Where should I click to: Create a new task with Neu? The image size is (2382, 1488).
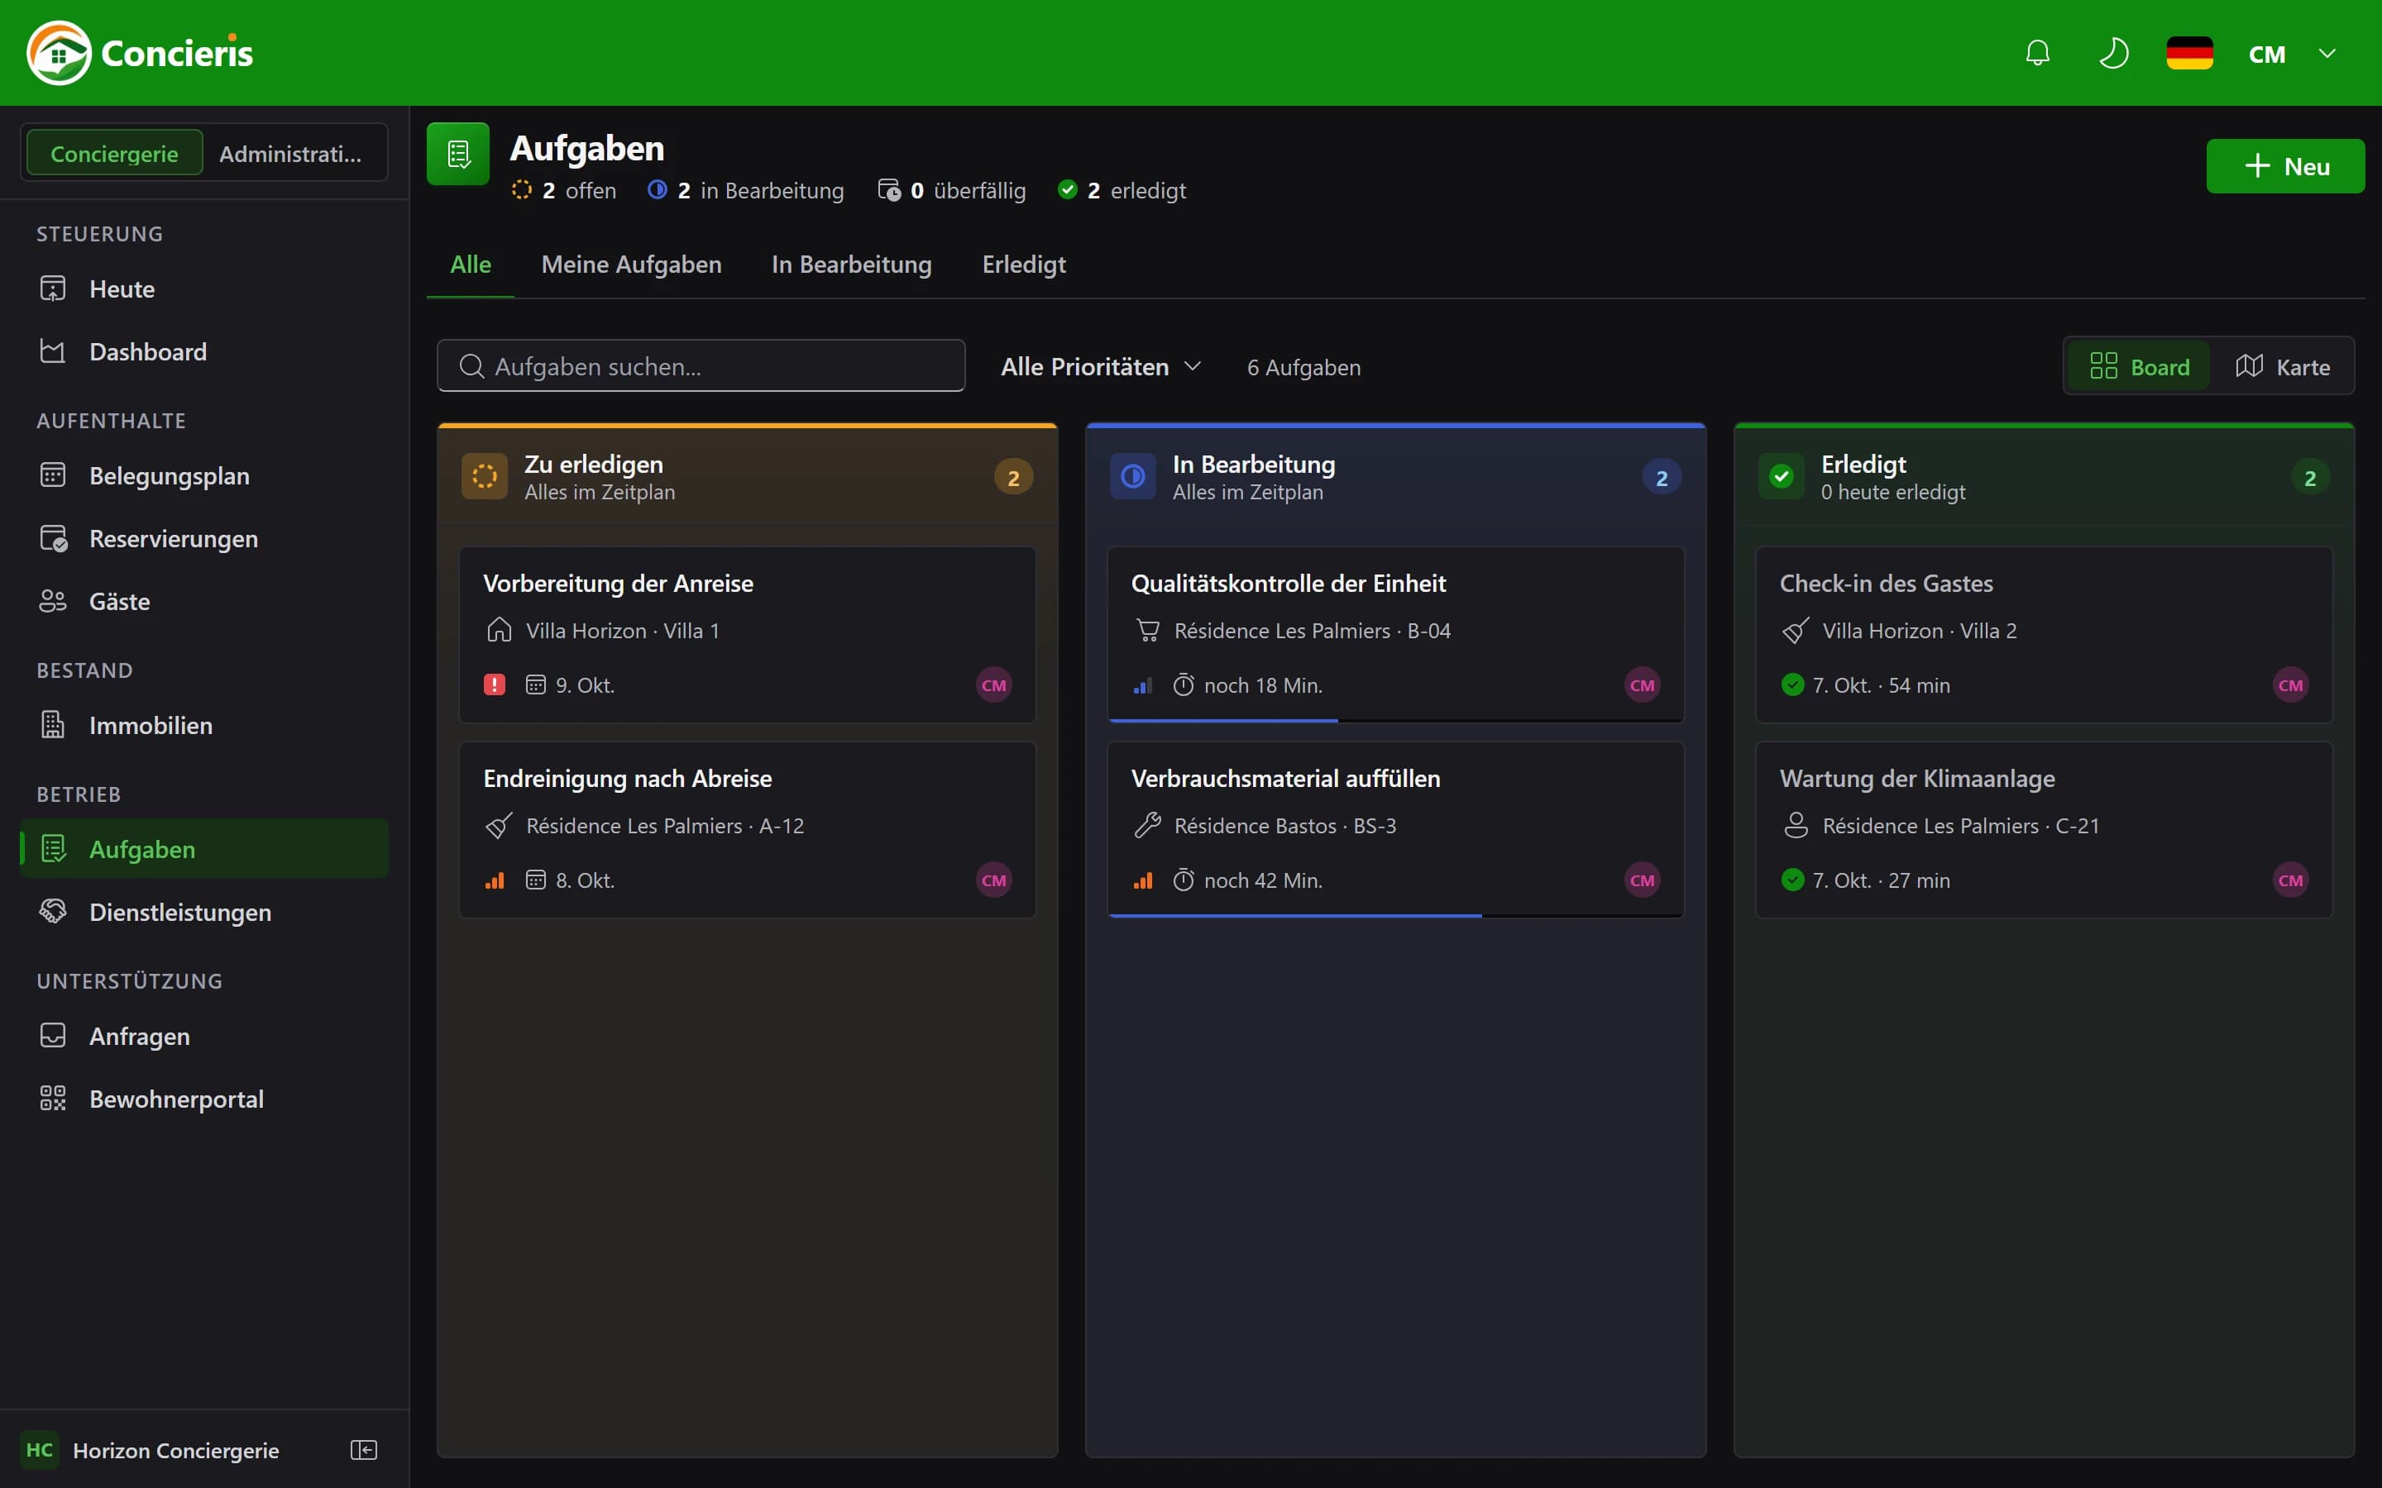[x=2284, y=166]
